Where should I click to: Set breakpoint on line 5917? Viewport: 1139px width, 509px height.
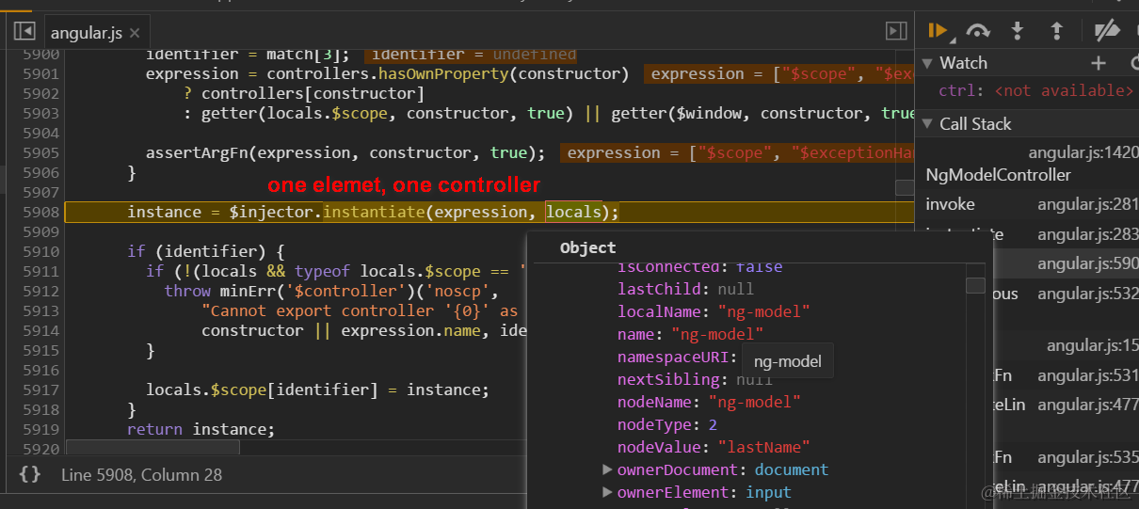pyautogui.click(x=40, y=390)
